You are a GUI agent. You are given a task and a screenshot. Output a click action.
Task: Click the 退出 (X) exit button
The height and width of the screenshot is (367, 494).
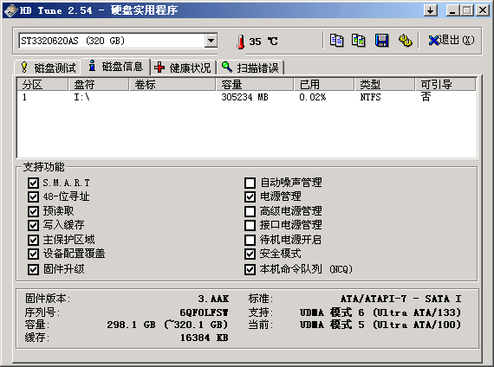[451, 41]
